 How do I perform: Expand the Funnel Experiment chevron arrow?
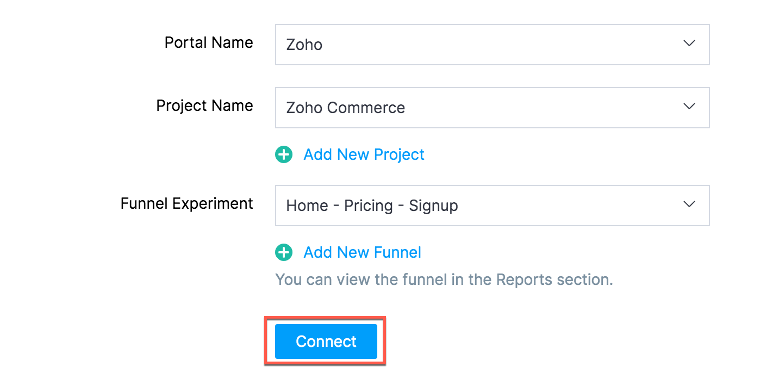pos(689,204)
